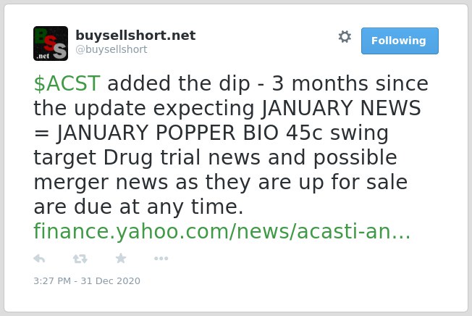Reply to the tweet with arrow icon
This screenshot has width=472, height=316.
39,259
